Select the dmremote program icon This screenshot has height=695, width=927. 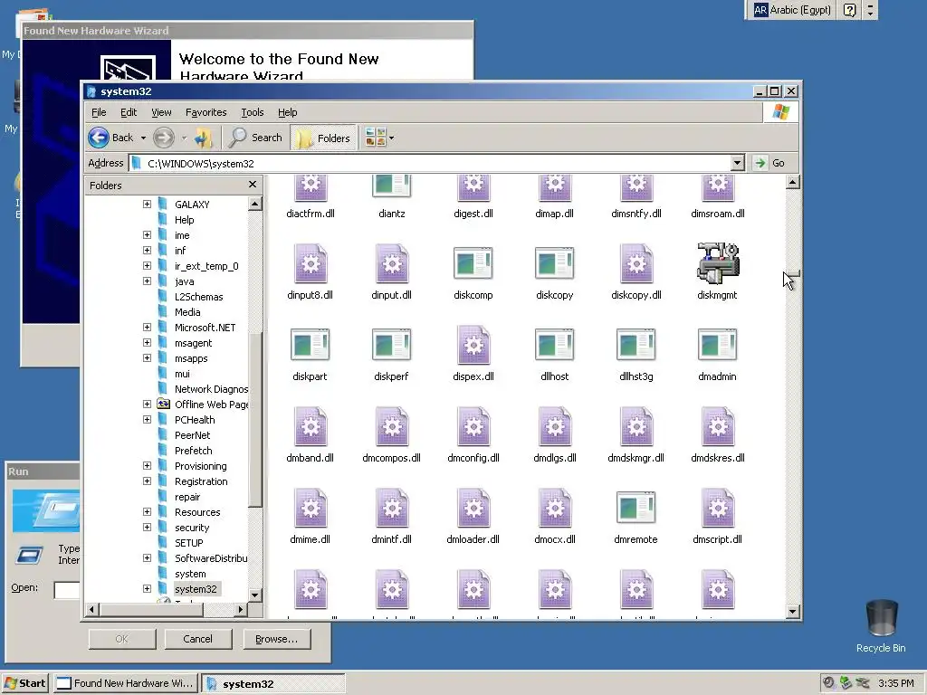point(636,508)
